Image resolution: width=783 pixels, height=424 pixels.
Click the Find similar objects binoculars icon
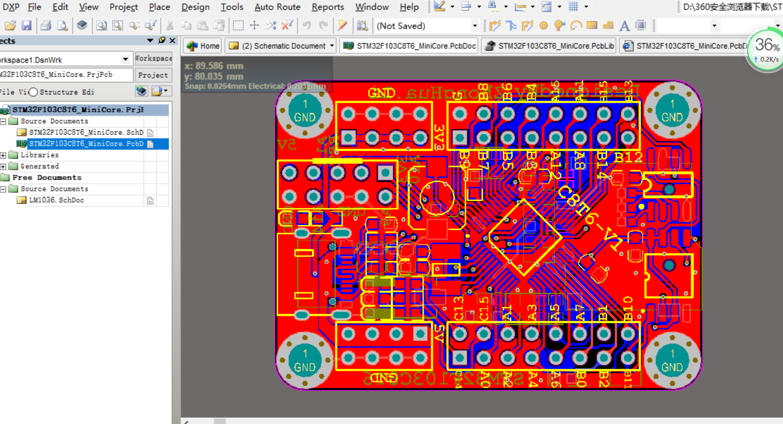tap(493, 7)
